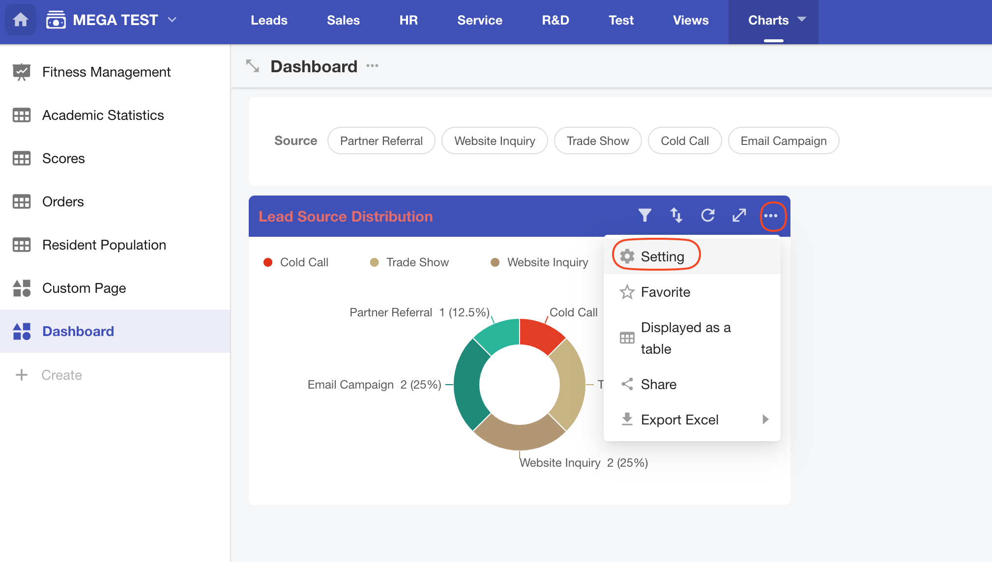
Task: Refresh the Lead Source Distribution chart
Action: pyautogui.click(x=708, y=215)
